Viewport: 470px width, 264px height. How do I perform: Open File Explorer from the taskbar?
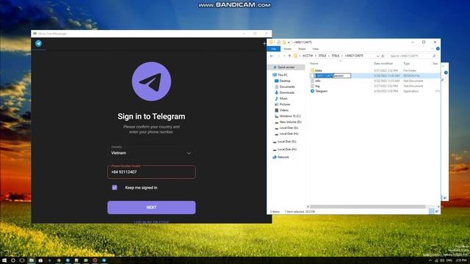pos(31,260)
